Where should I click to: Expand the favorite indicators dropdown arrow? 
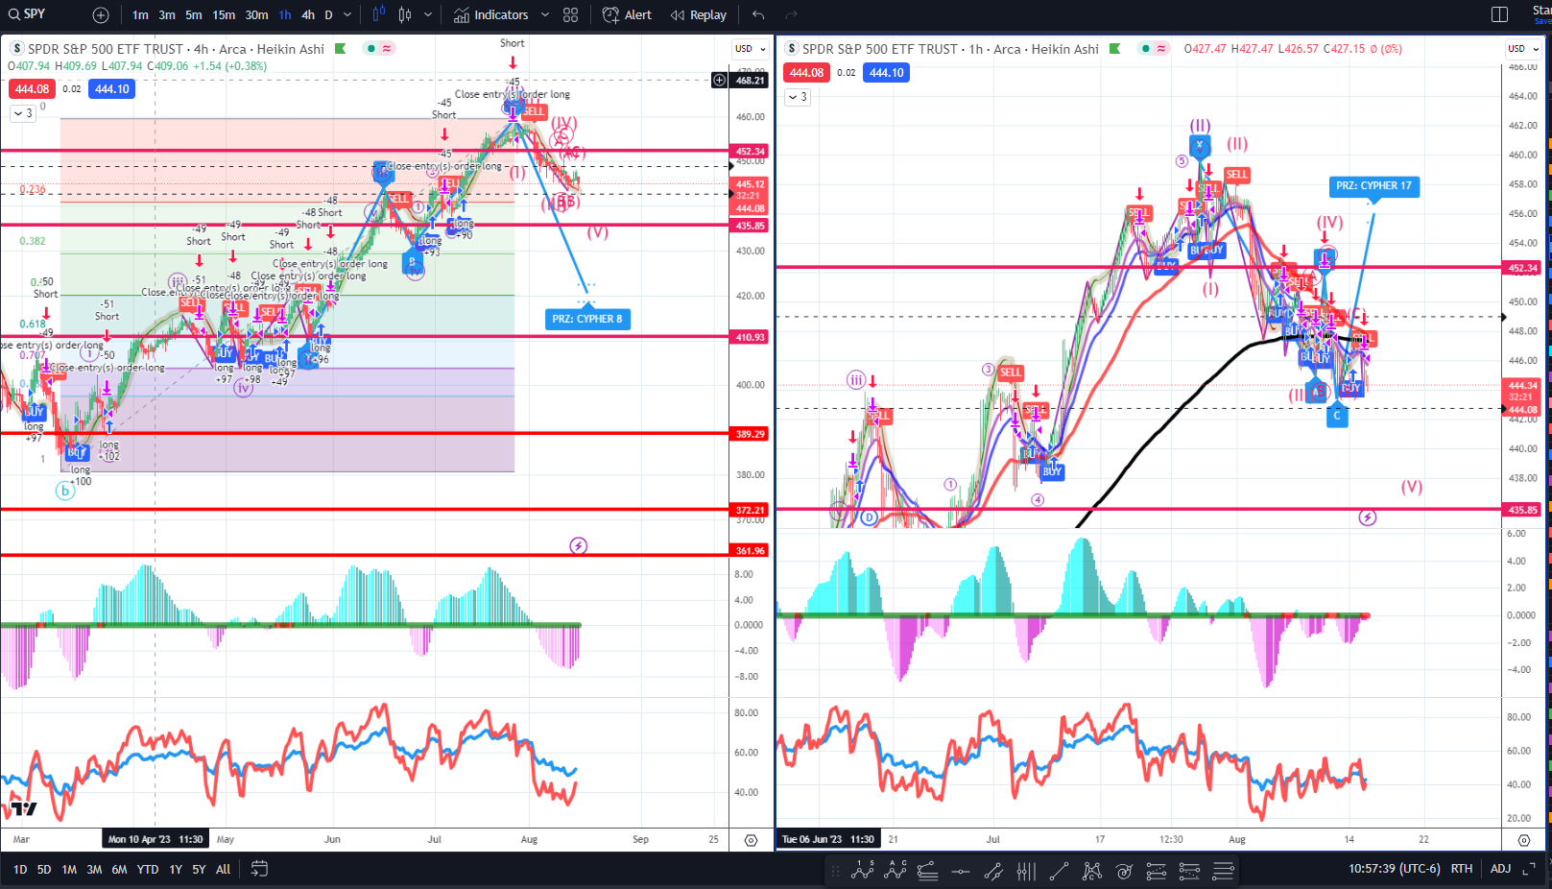[x=545, y=15]
